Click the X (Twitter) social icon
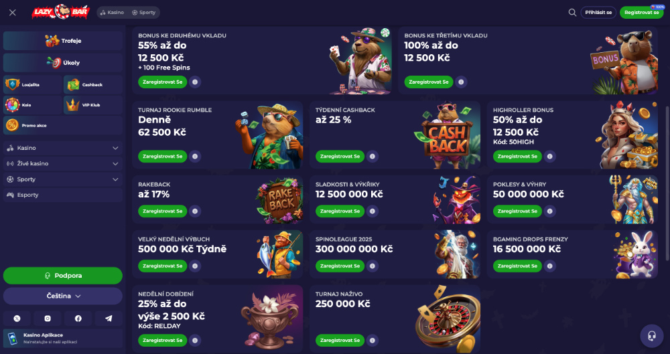 click(x=17, y=319)
